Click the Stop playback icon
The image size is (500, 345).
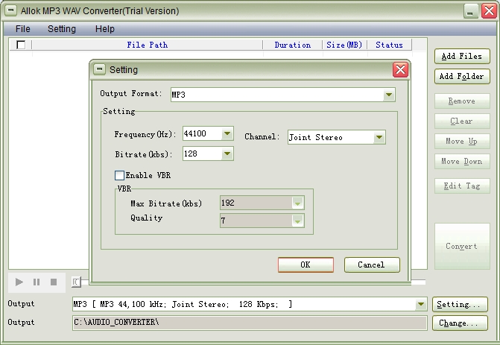[54, 282]
